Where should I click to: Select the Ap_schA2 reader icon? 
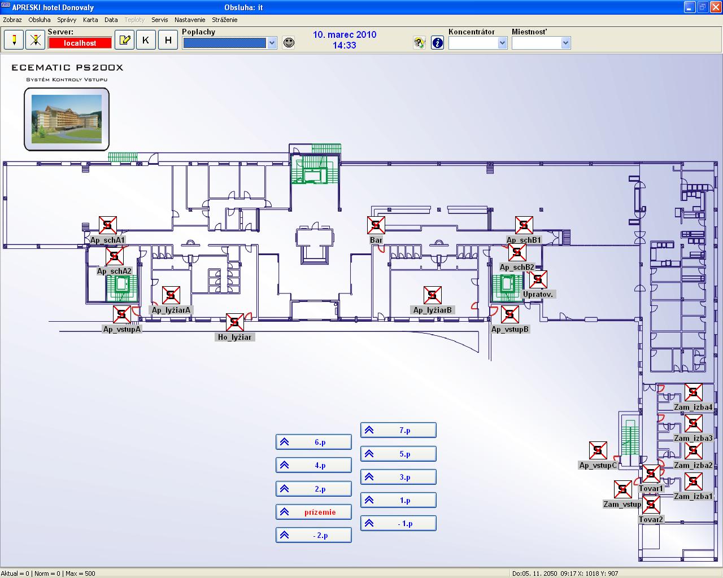(115, 256)
